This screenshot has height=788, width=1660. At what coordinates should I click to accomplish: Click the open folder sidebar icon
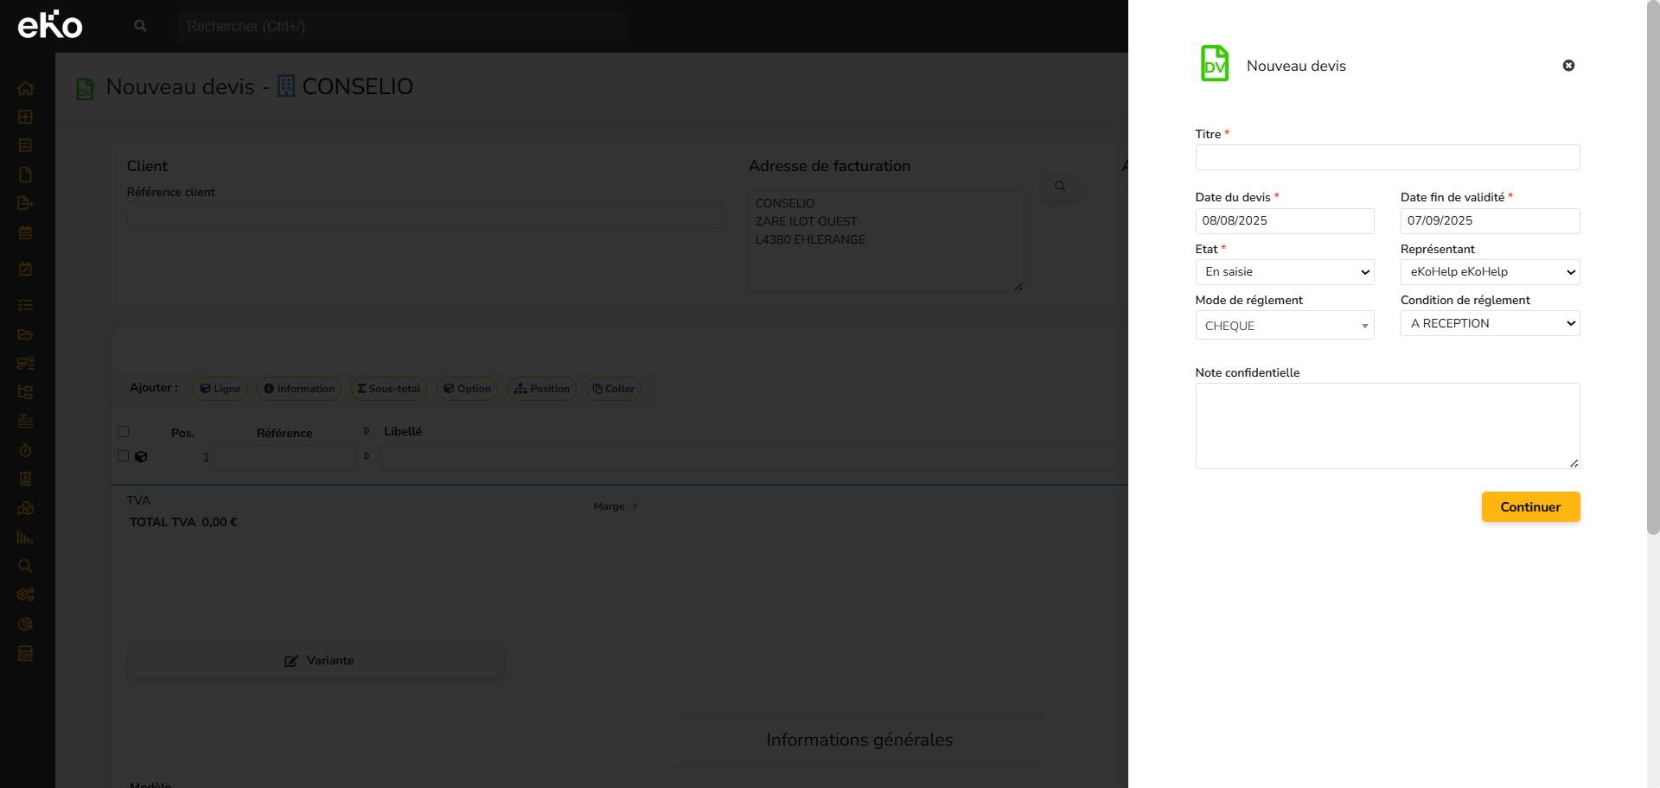click(25, 334)
